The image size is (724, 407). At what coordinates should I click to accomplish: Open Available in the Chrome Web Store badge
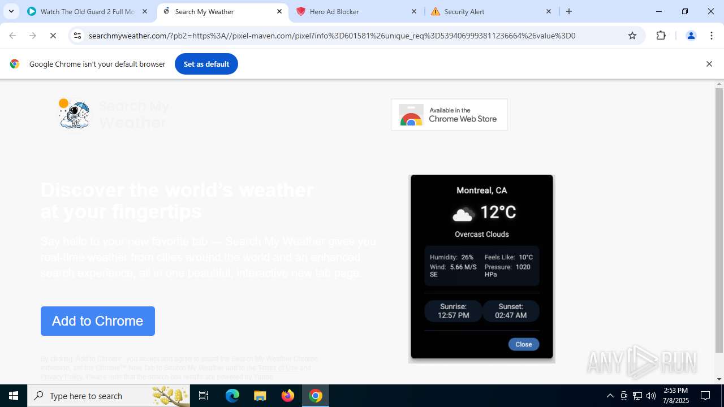449,115
